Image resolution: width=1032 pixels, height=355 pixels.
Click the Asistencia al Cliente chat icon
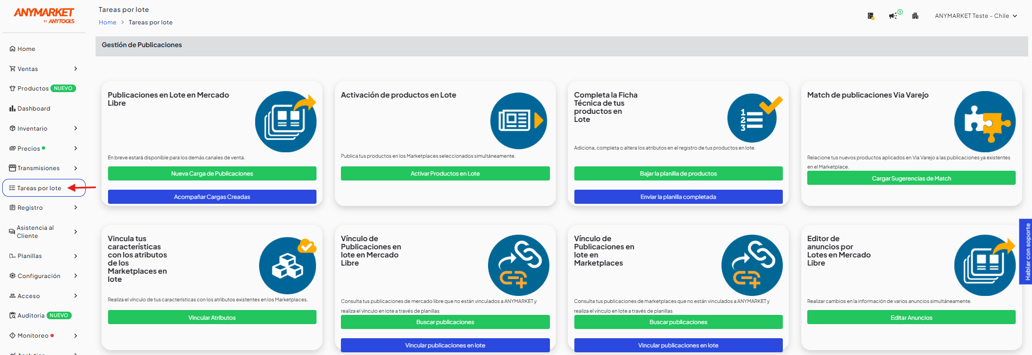pyautogui.click(x=12, y=231)
